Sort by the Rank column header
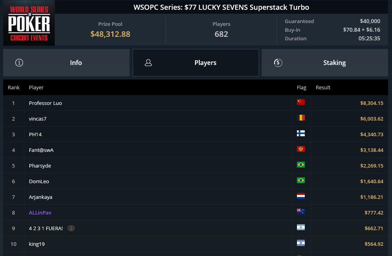Image resolution: width=392 pixels, height=256 pixels. coord(14,87)
